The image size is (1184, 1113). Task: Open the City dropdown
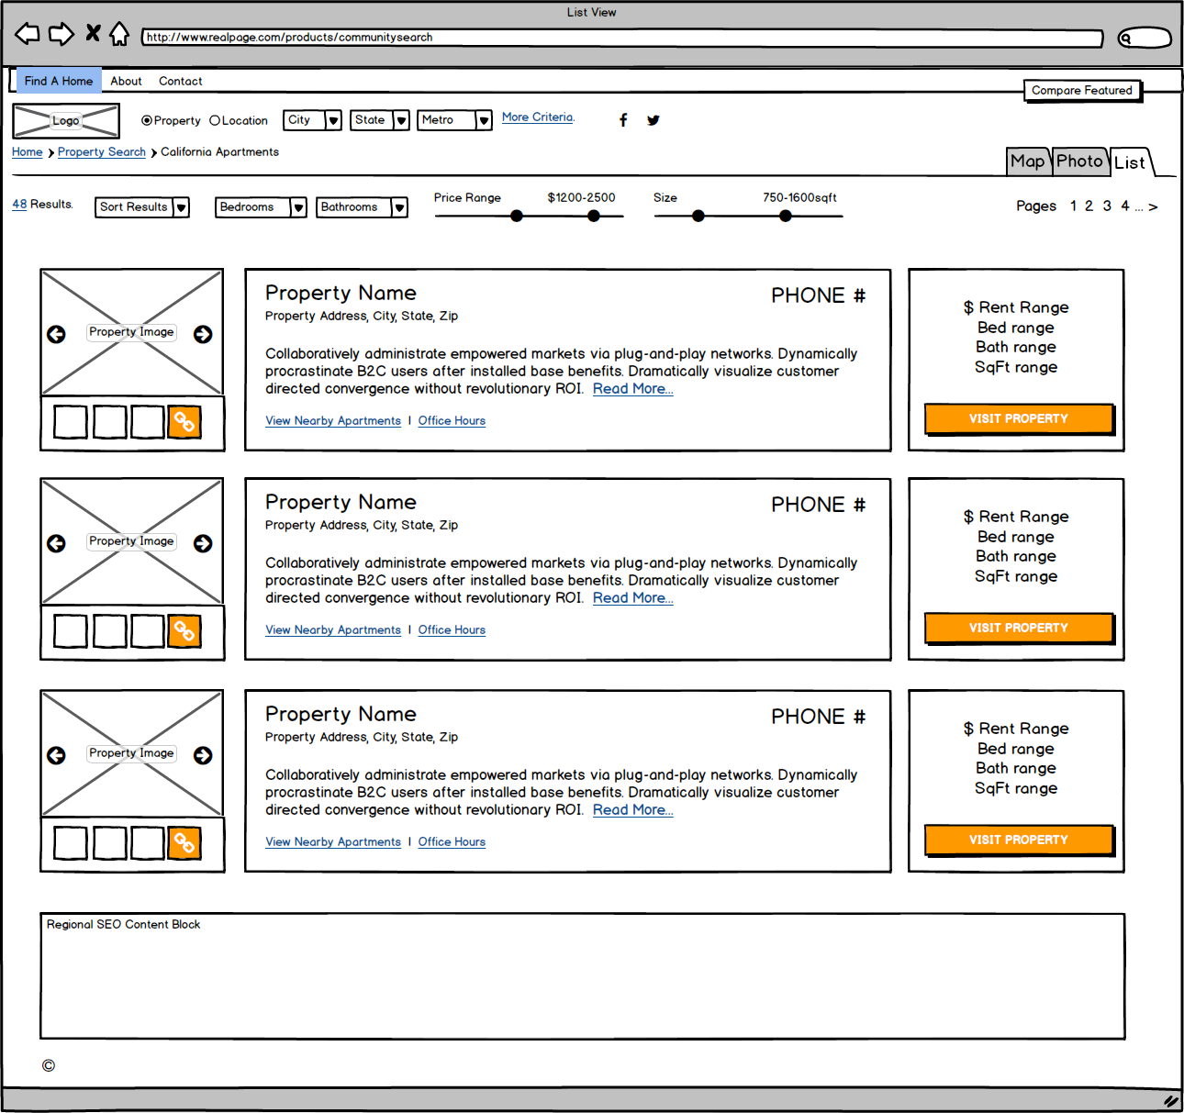pyautogui.click(x=313, y=120)
